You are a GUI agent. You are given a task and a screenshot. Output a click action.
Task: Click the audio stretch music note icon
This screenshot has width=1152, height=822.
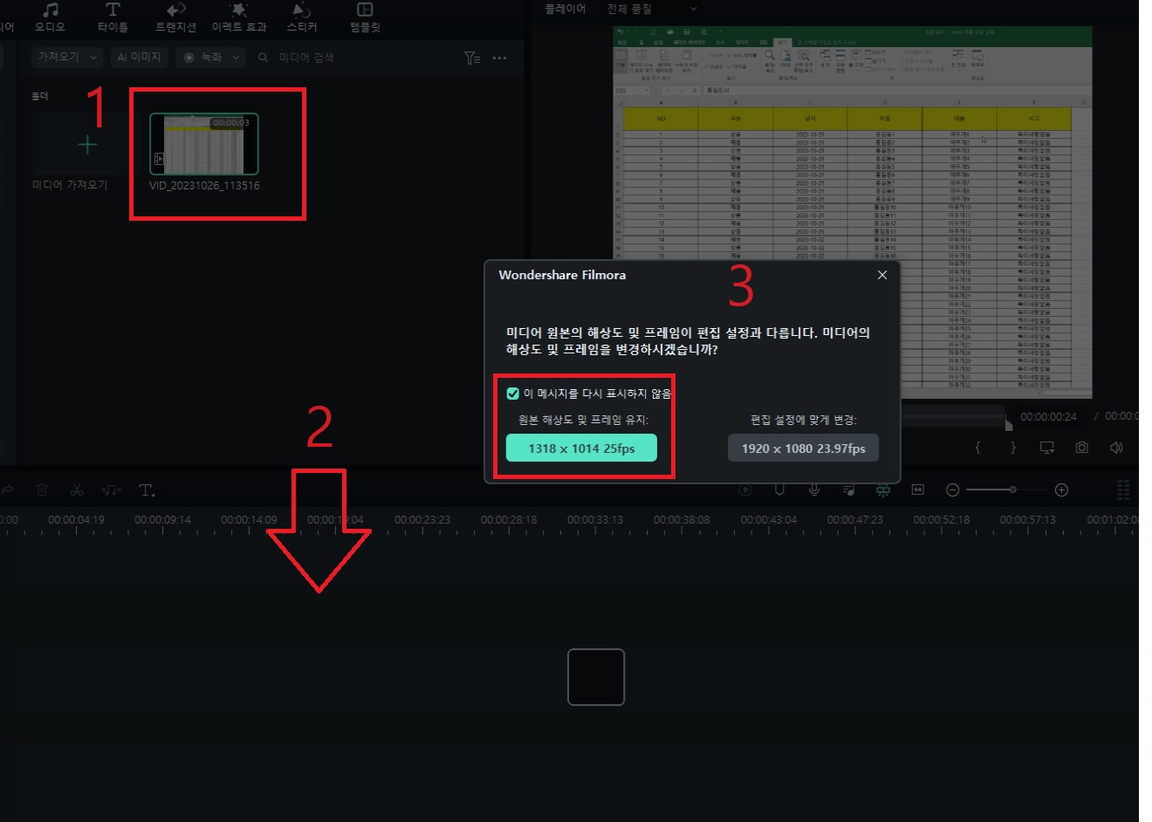(x=112, y=490)
